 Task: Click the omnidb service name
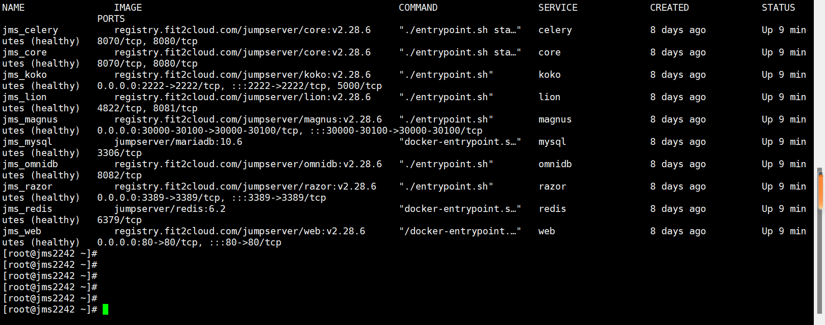(555, 164)
